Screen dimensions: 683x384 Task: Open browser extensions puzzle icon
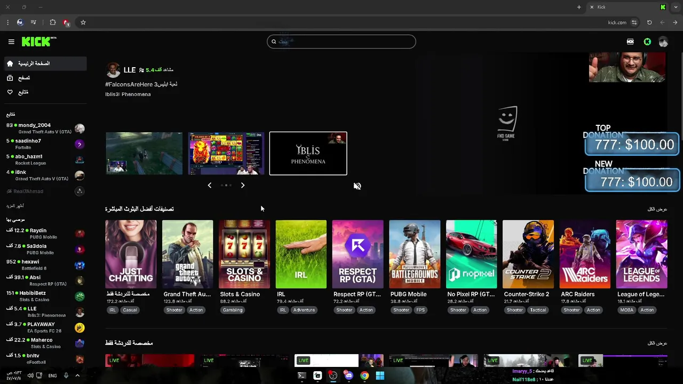[x=52, y=22]
